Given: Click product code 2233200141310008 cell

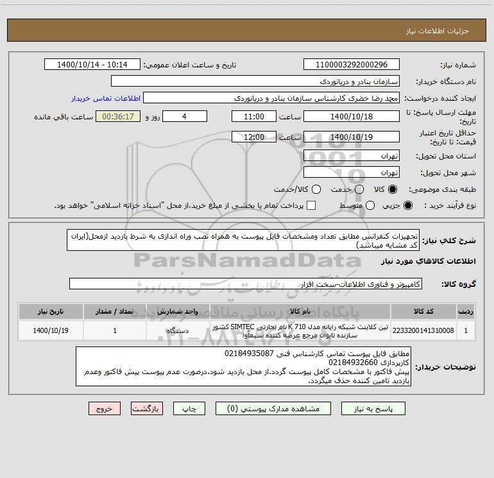Looking at the screenshot, I should point(423,330).
